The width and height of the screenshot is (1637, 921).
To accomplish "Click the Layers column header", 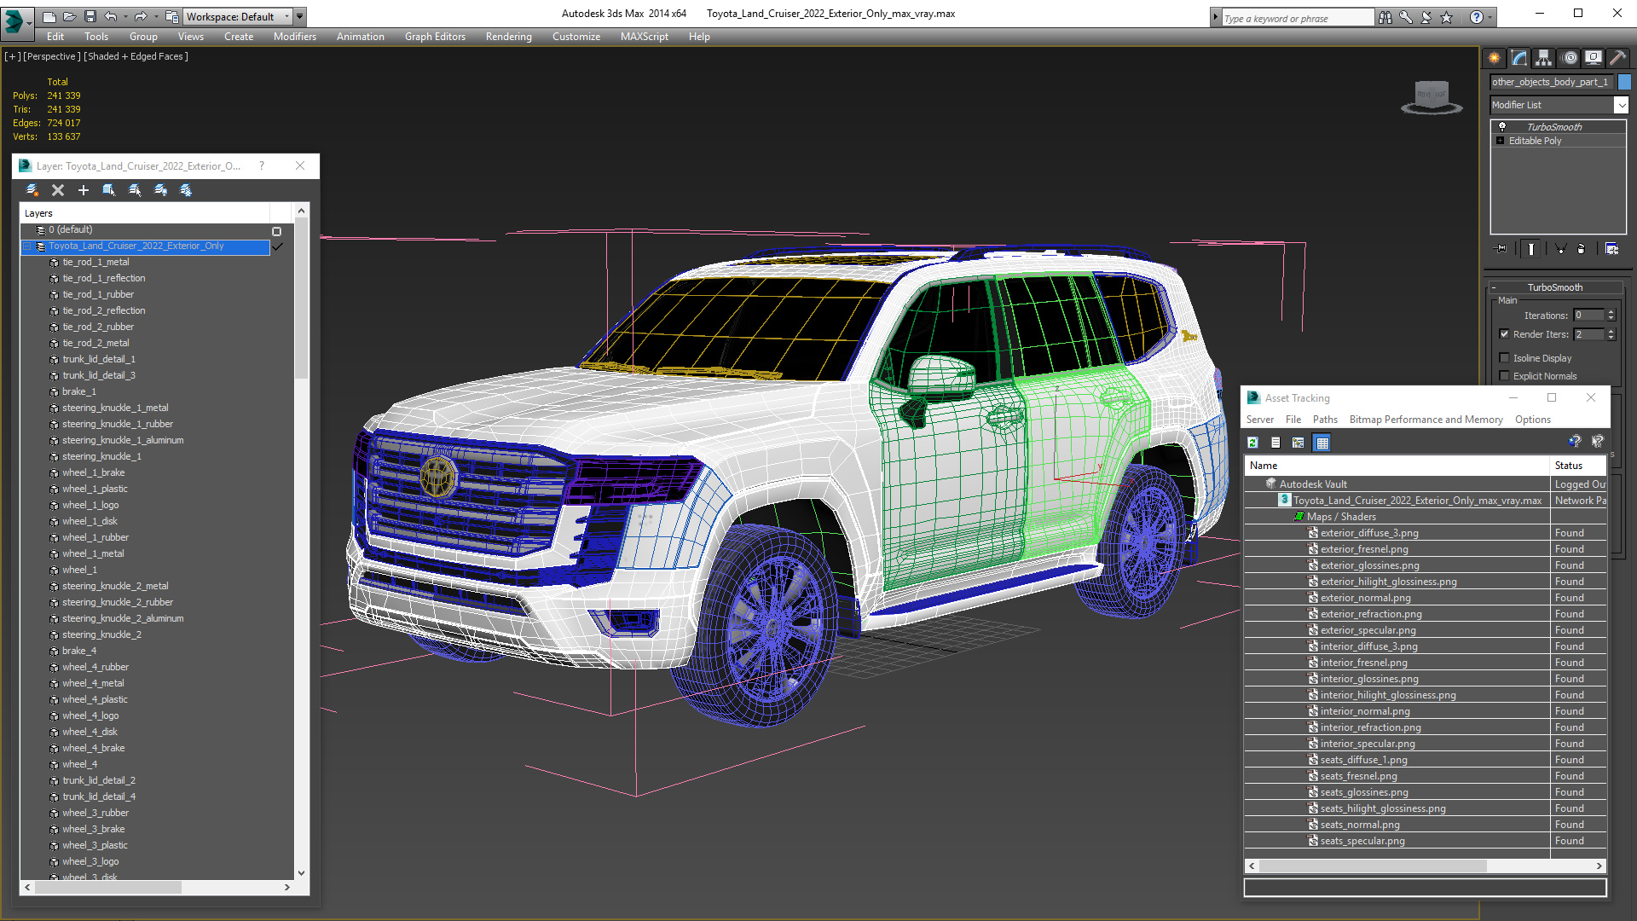I will click(145, 213).
